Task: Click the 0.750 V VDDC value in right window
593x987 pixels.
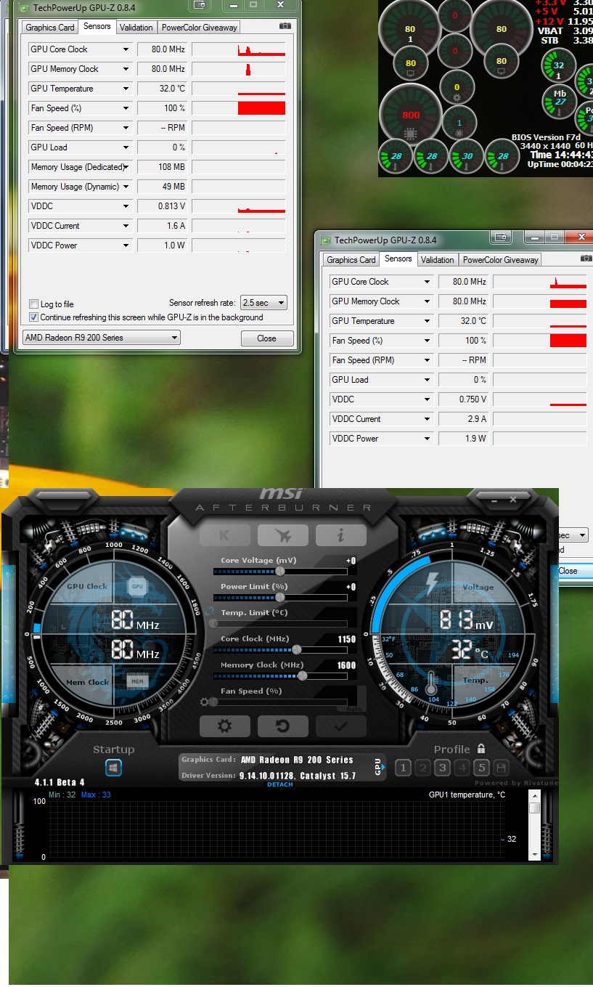Action: [464, 399]
